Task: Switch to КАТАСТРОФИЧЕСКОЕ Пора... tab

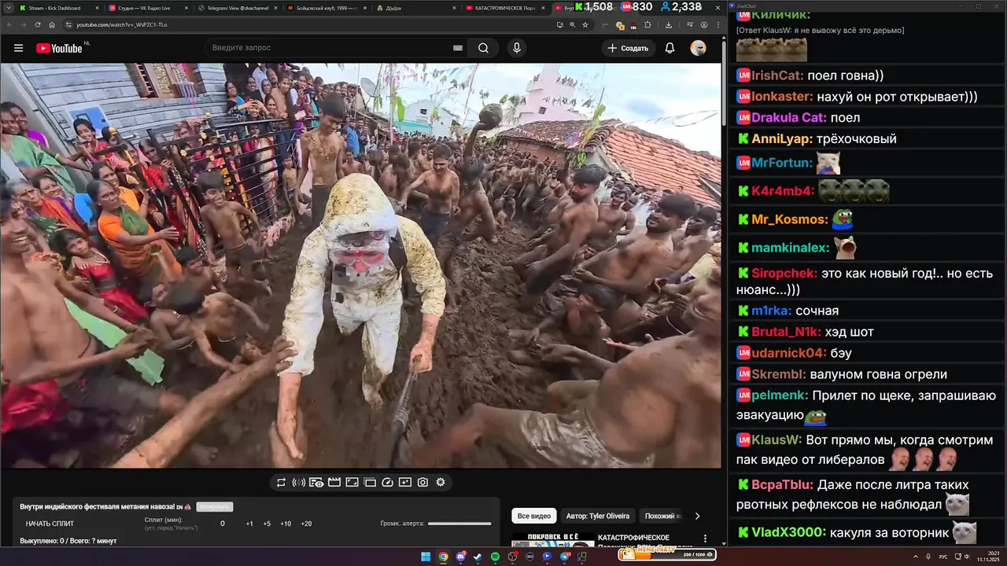Action: (504, 8)
